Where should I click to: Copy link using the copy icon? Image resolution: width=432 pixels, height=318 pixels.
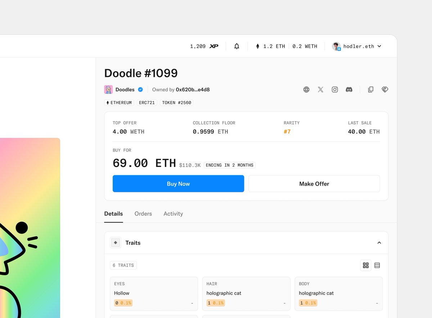[370, 90]
